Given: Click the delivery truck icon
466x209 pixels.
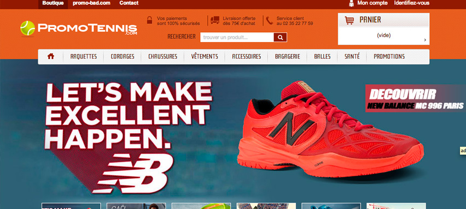Looking at the screenshot, I should (215, 20).
